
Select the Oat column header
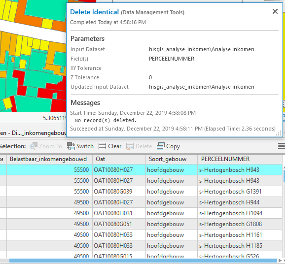pyautogui.click(x=119, y=159)
